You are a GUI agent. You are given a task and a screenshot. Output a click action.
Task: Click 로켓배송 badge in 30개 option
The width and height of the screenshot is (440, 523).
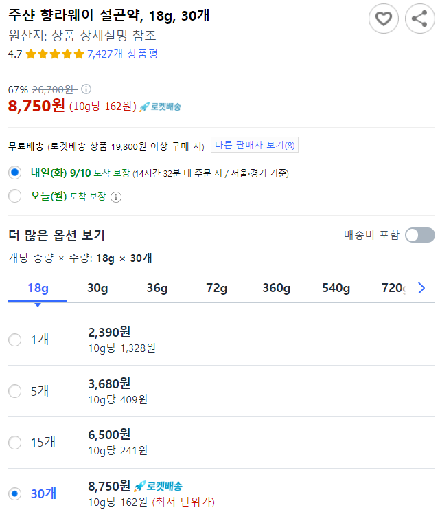[158, 487]
